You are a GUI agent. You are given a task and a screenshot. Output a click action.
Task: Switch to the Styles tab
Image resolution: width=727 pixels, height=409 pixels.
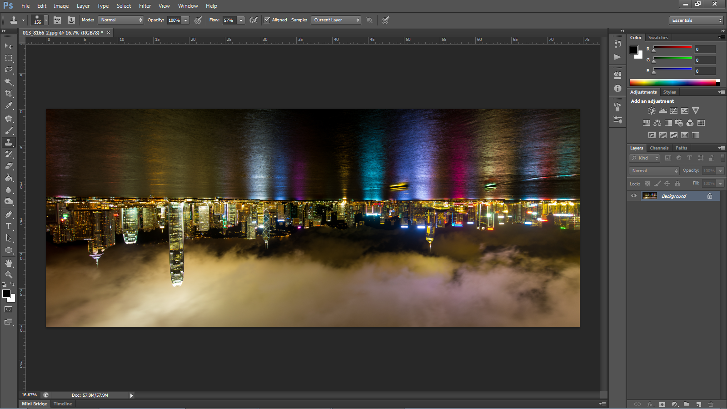669,92
